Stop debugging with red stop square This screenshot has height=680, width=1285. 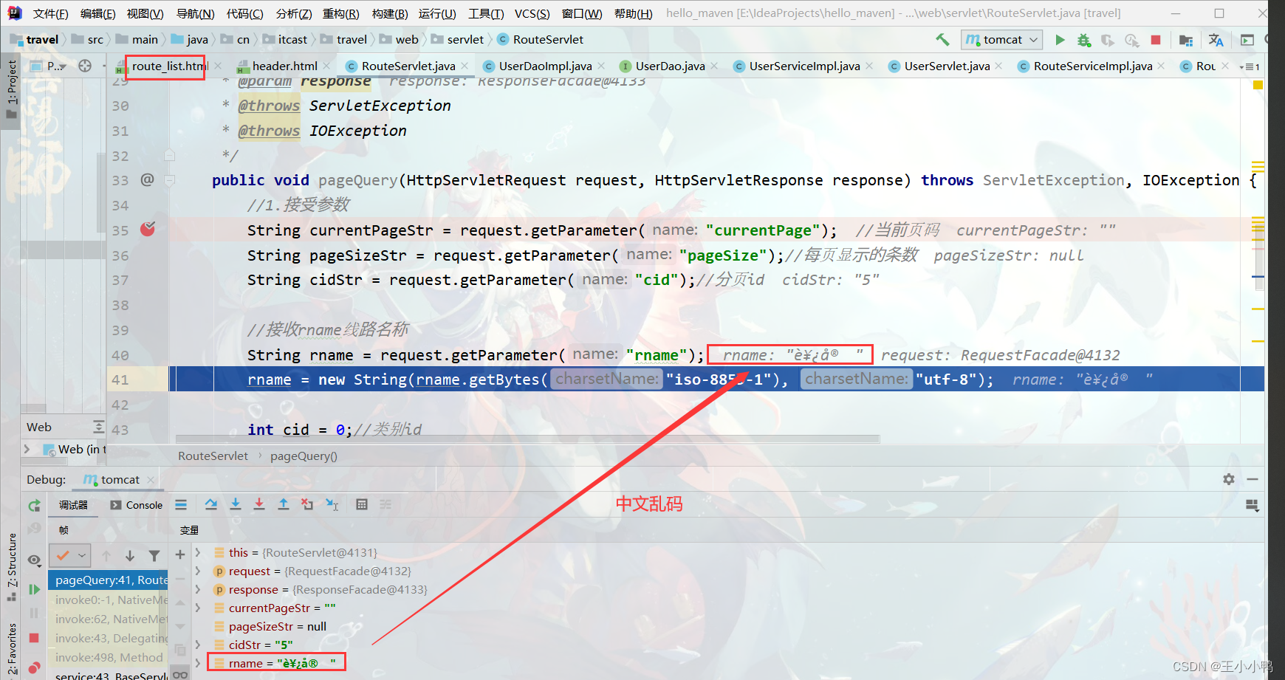point(34,637)
